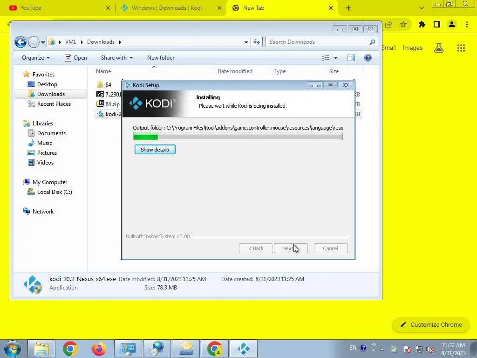Switch to the YouTube browser tab
This screenshot has height=358, width=477.
(x=58, y=8)
